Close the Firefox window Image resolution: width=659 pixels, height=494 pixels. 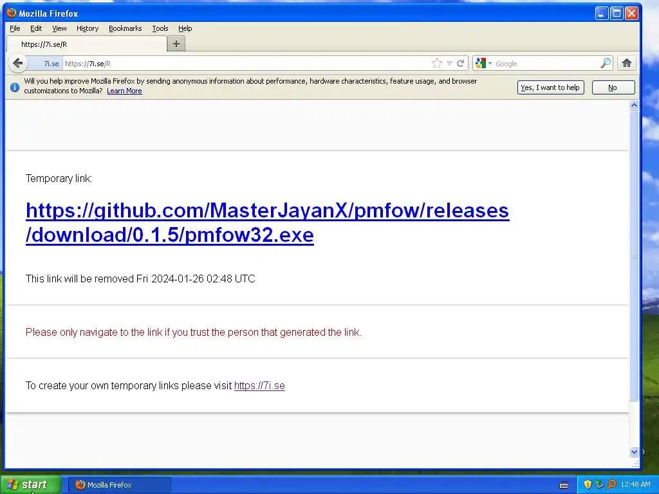pos(632,14)
